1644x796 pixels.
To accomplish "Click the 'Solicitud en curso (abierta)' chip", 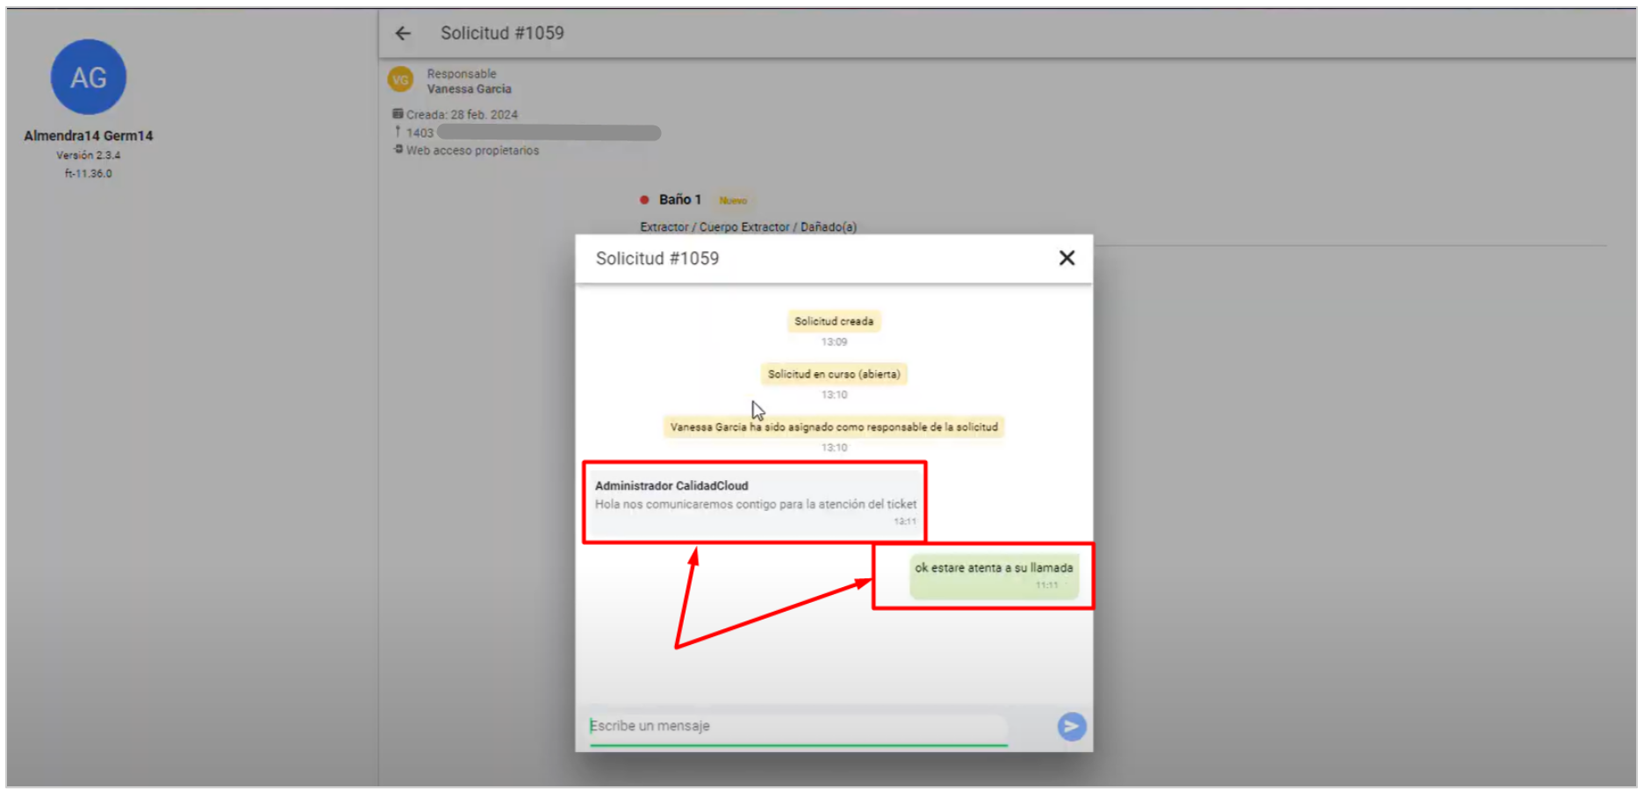I will point(834,375).
